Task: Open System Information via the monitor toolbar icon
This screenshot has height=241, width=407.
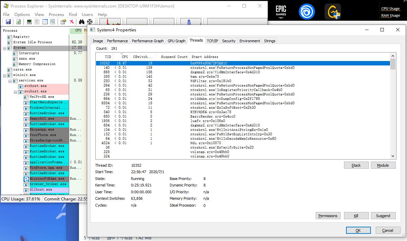Action: pyautogui.click(x=29, y=22)
